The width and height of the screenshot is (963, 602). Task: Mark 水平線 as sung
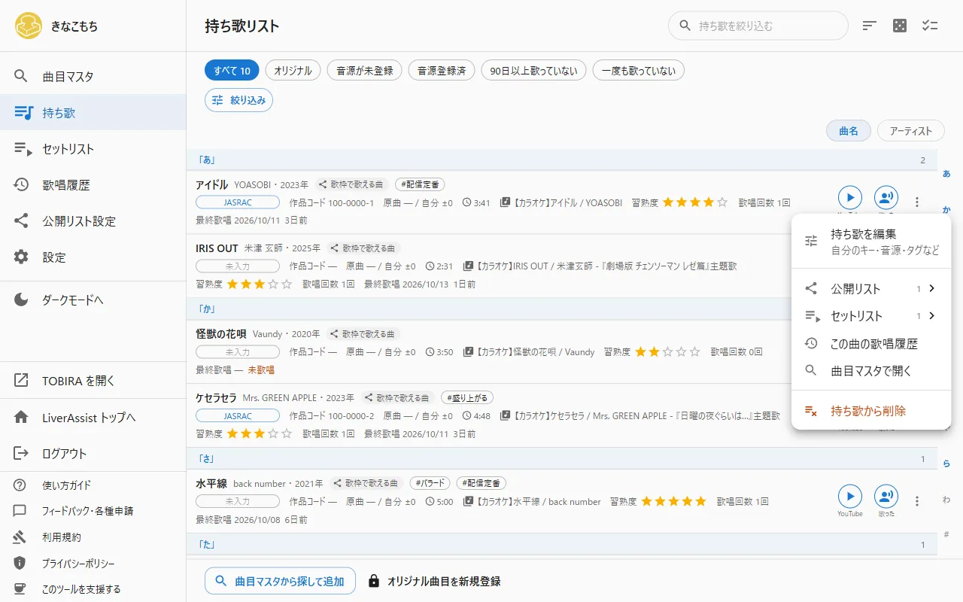pos(886,497)
